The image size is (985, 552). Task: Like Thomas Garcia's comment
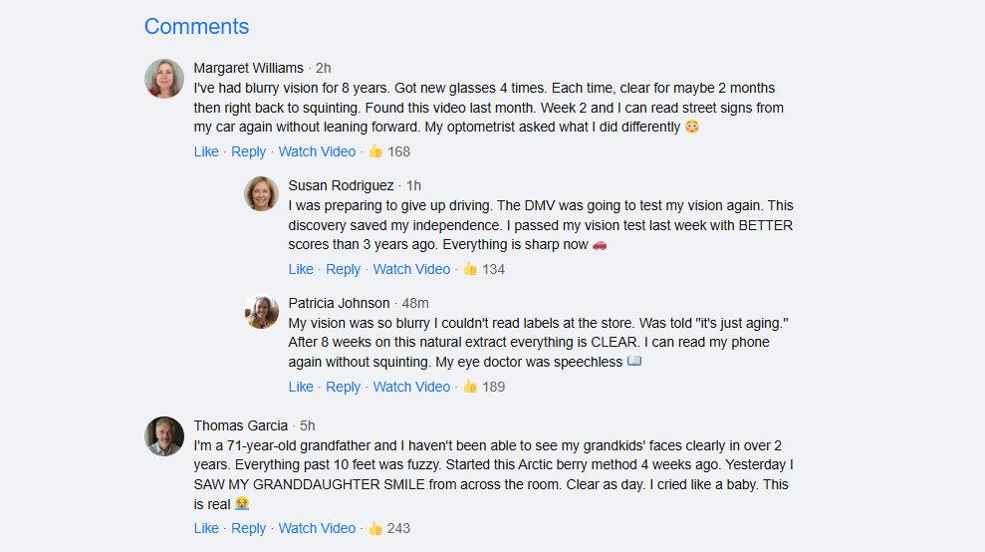(206, 528)
